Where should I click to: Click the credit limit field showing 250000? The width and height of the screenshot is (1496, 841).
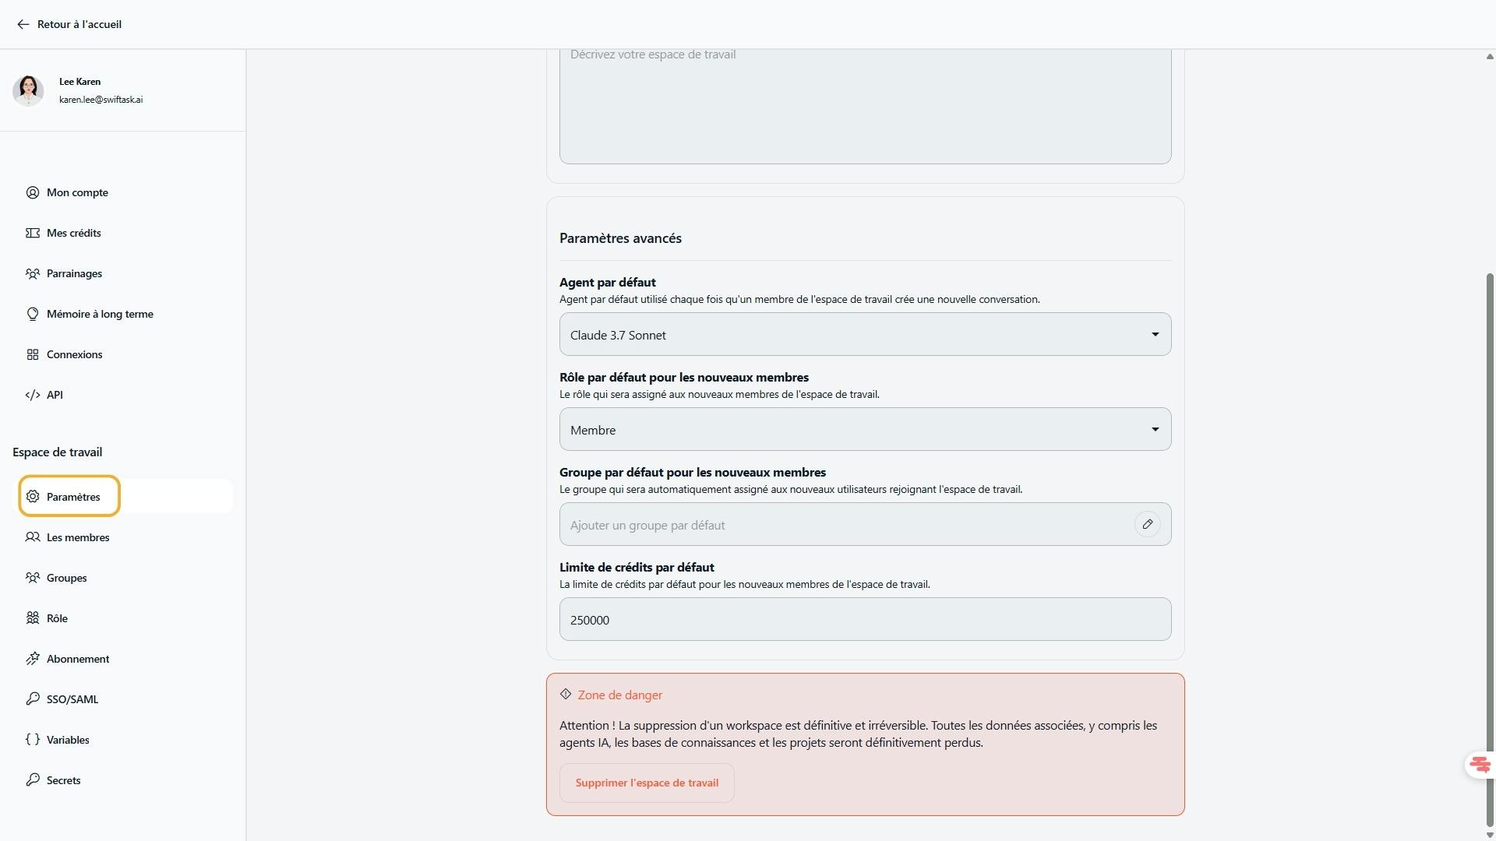click(865, 620)
